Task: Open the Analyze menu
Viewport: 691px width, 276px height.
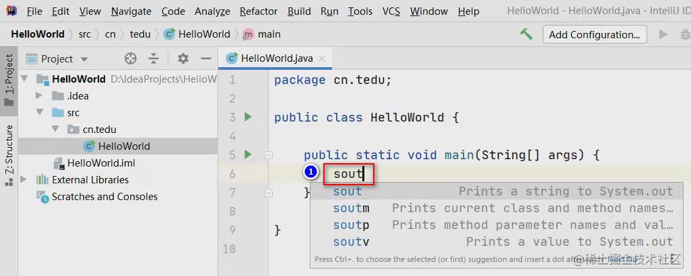Action: tap(212, 11)
